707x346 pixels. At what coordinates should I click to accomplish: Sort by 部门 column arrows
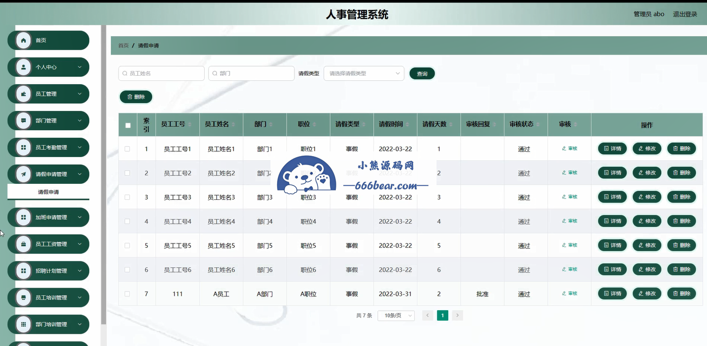point(270,125)
